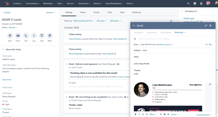
Task: Open external link icon beside second View details
Action: [115, 54]
